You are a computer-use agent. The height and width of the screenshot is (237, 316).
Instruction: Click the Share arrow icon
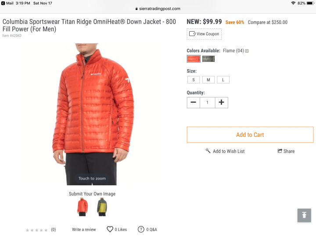coord(280,151)
